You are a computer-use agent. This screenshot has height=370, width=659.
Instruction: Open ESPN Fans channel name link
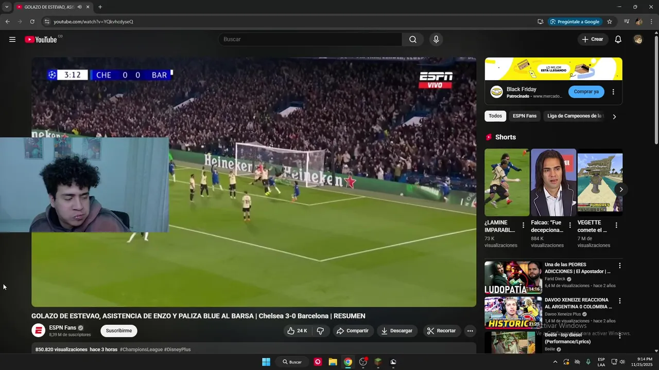pos(62,328)
